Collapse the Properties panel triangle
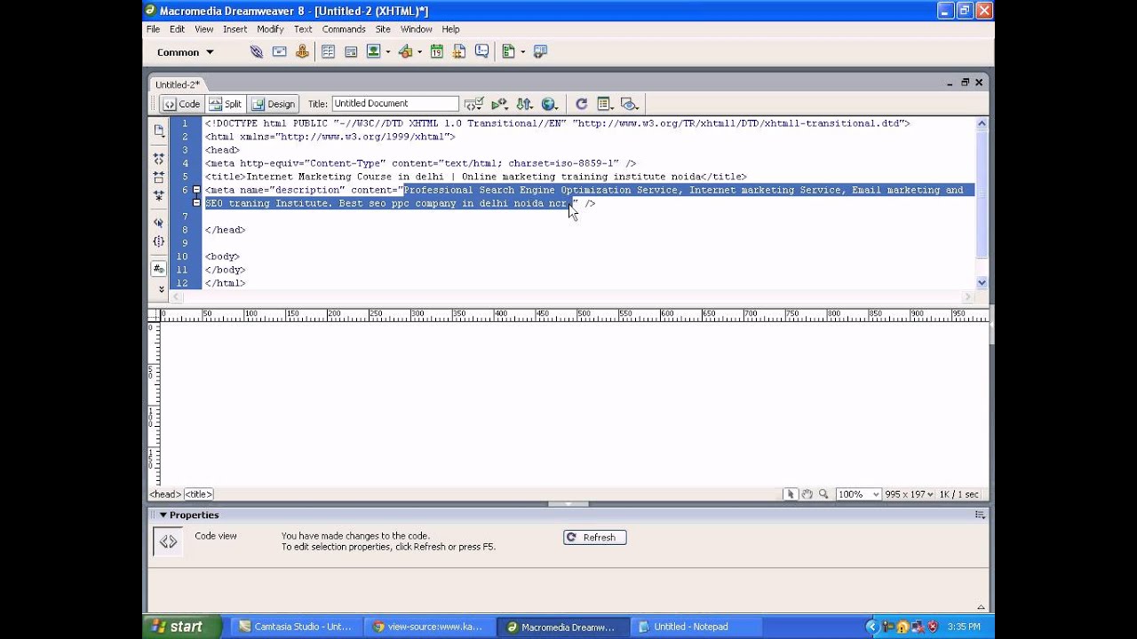Viewport: 1137px width, 639px height. (x=163, y=515)
